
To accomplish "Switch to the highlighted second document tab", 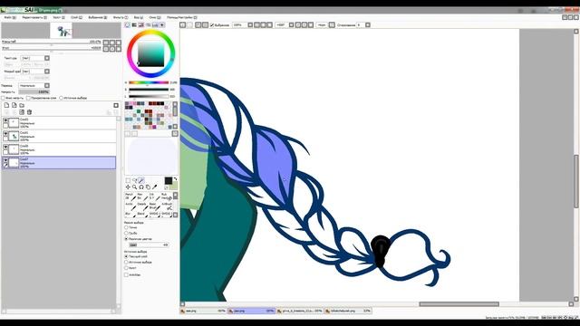I will (x=251, y=311).
